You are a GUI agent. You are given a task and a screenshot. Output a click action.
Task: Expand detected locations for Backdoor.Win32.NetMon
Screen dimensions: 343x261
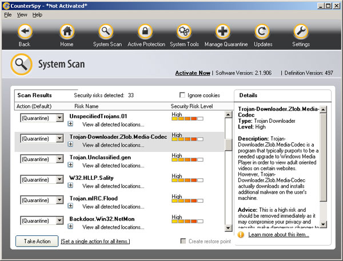click(70, 227)
